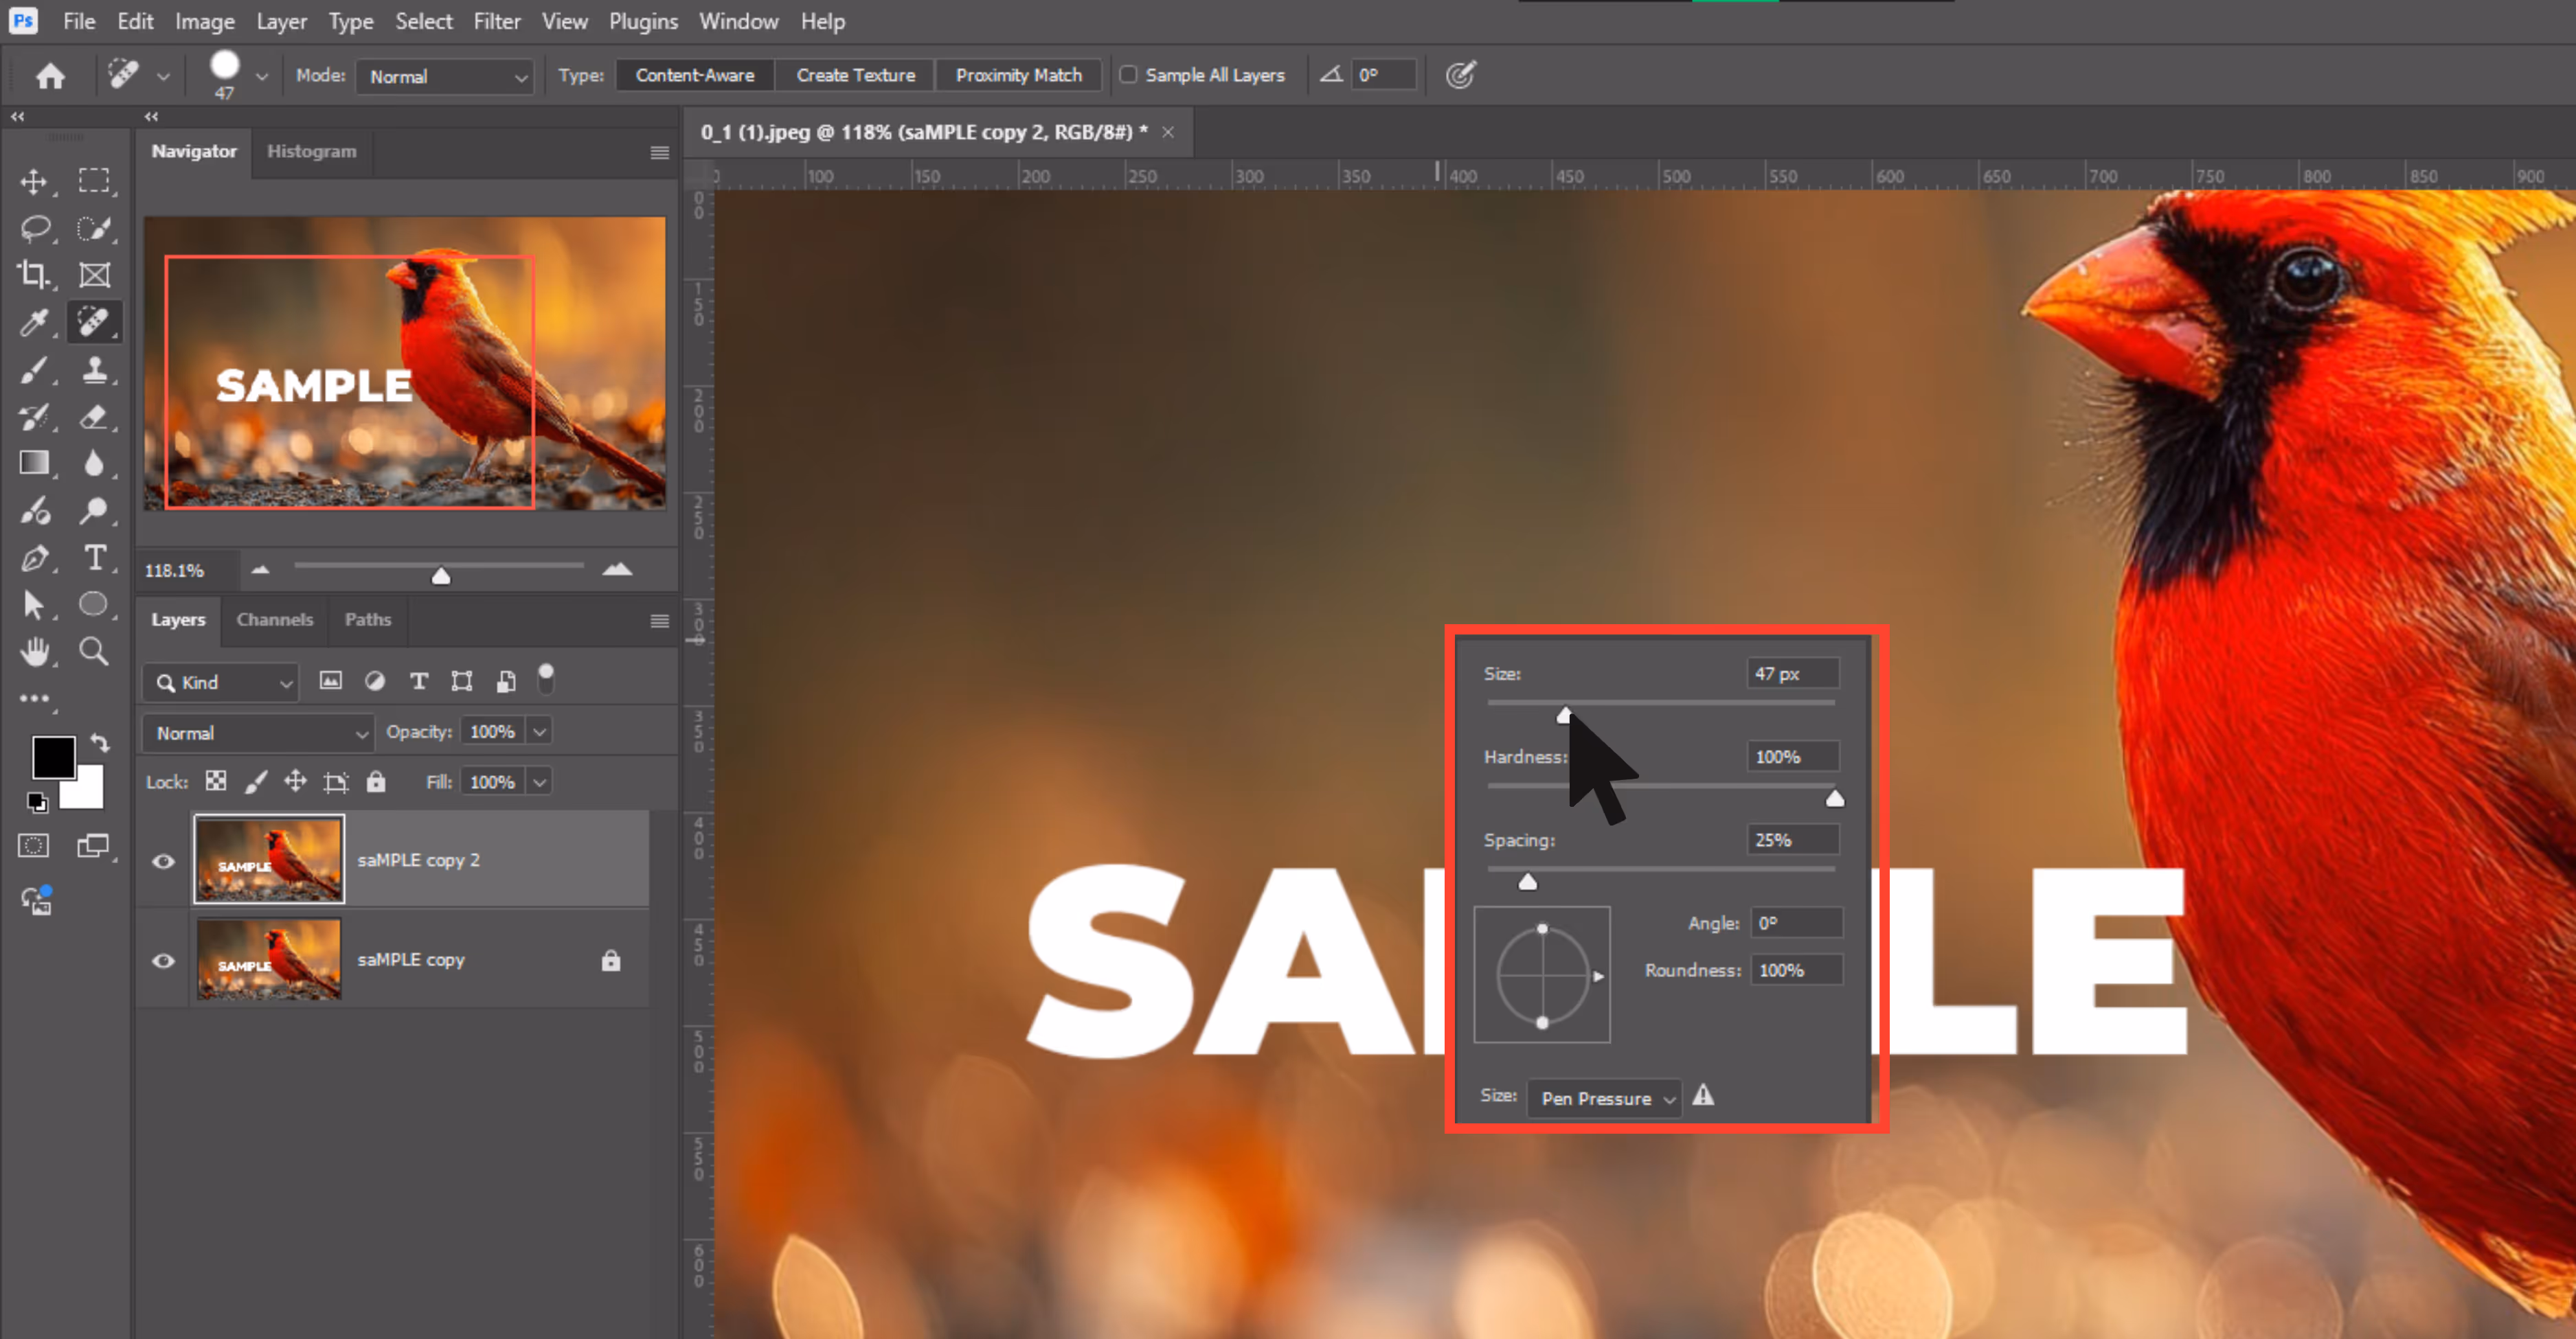Image resolution: width=2576 pixels, height=1339 pixels.
Task: Select the Pen tool
Action: tap(34, 558)
